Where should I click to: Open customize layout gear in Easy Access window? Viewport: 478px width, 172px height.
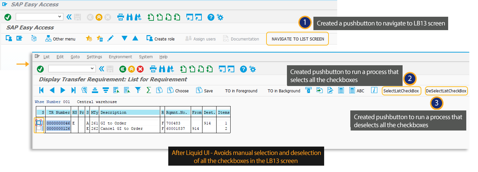(220, 17)
